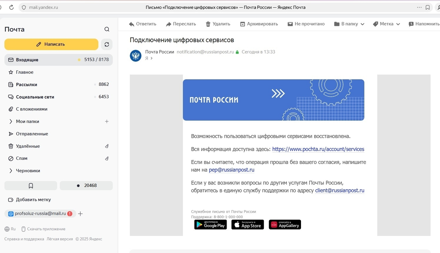The image size is (440, 253).
Task: Click the Написать compose button
Action: click(x=51, y=44)
